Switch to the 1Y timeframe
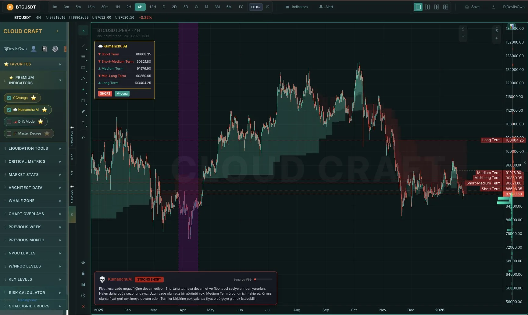Screen dimensions: 528x315 tap(241, 7)
